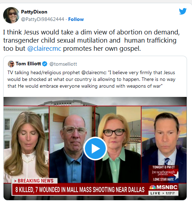Screen dimensions: 192x203
Task: Open PattyDixon's profile avatar photo
Action: [x=11, y=15]
